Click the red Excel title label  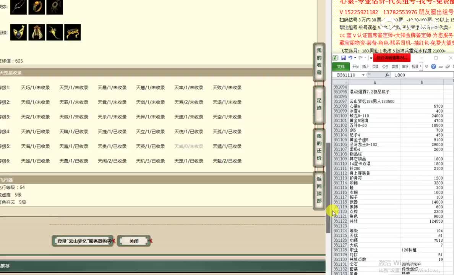click(x=392, y=58)
